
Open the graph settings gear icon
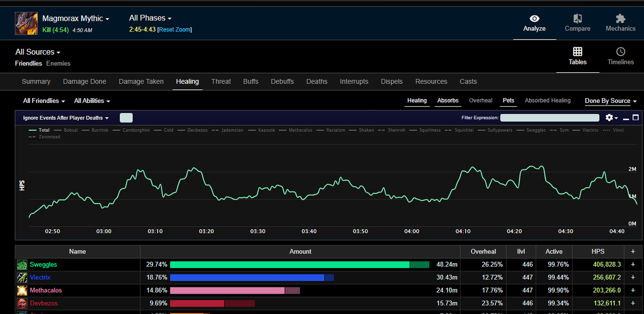609,117
